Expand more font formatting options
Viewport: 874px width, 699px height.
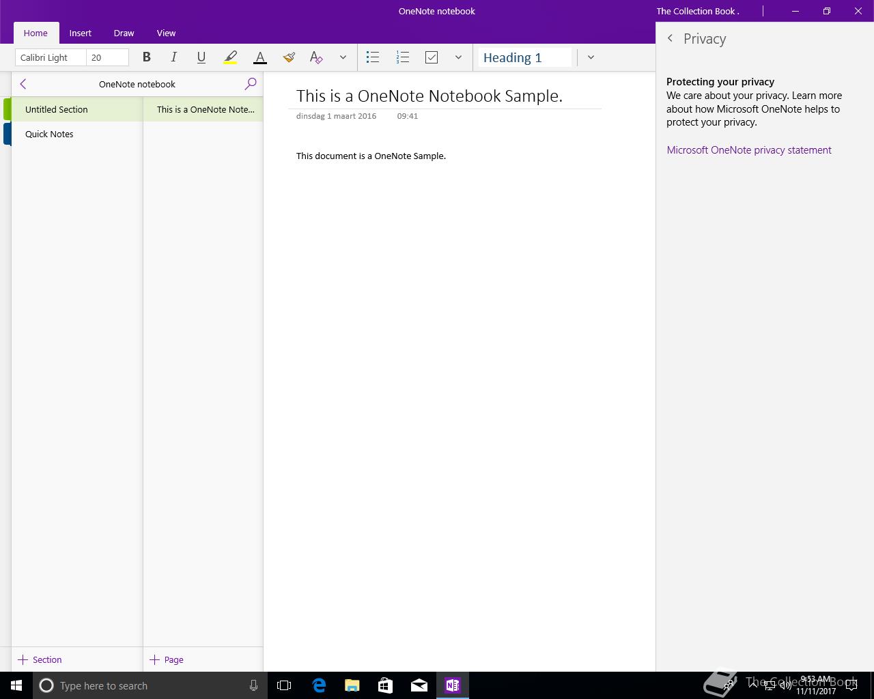pos(343,57)
